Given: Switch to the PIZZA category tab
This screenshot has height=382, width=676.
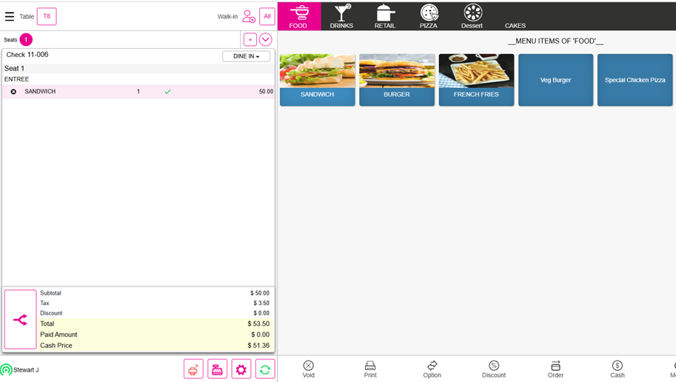Looking at the screenshot, I should [x=429, y=16].
